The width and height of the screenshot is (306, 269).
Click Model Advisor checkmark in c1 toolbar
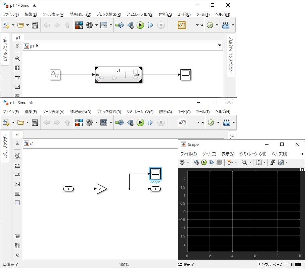pos(211,122)
